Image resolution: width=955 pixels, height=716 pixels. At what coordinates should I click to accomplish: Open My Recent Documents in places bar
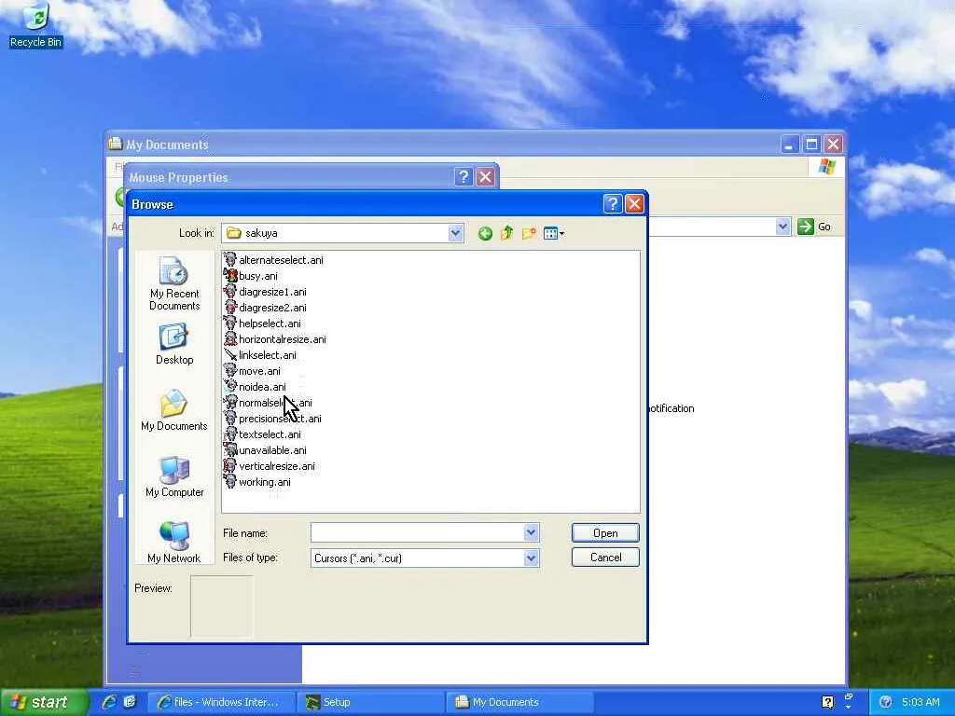174,283
